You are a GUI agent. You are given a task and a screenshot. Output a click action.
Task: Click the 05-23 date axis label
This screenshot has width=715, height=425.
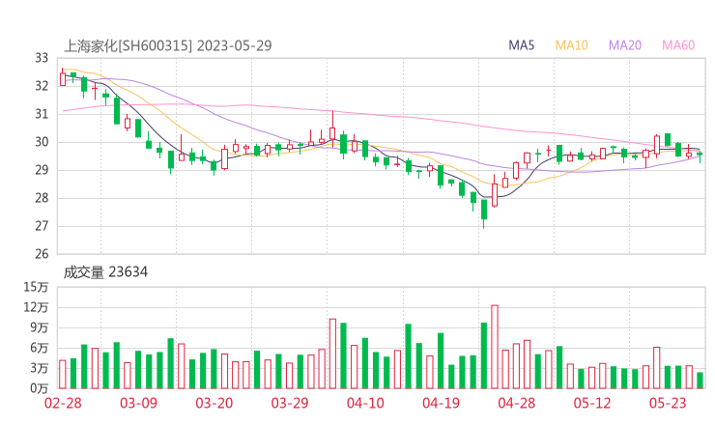point(668,403)
